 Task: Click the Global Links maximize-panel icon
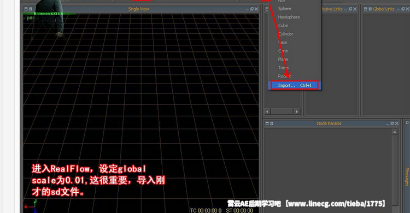click(366, 9)
